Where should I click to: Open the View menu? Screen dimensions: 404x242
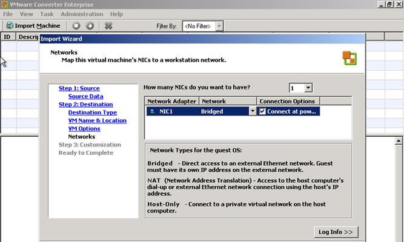(x=26, y=14)
